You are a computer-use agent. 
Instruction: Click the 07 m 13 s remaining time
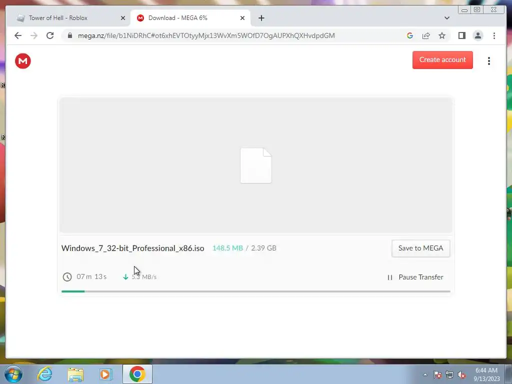[x=91, y=276]
